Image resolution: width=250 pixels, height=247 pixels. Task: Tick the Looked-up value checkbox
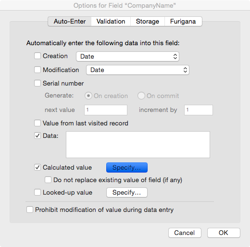[x=37, y=192]
